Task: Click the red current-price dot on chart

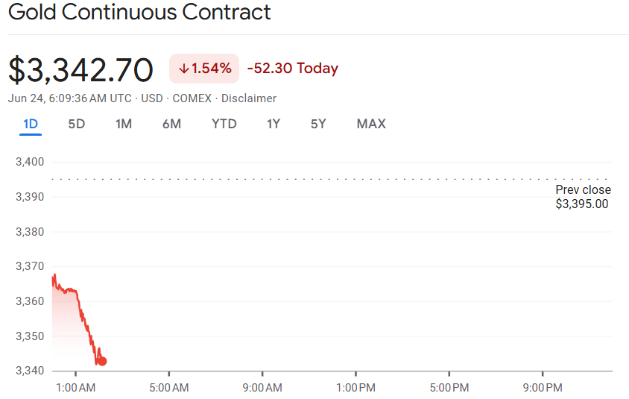Action: point(102,361)
